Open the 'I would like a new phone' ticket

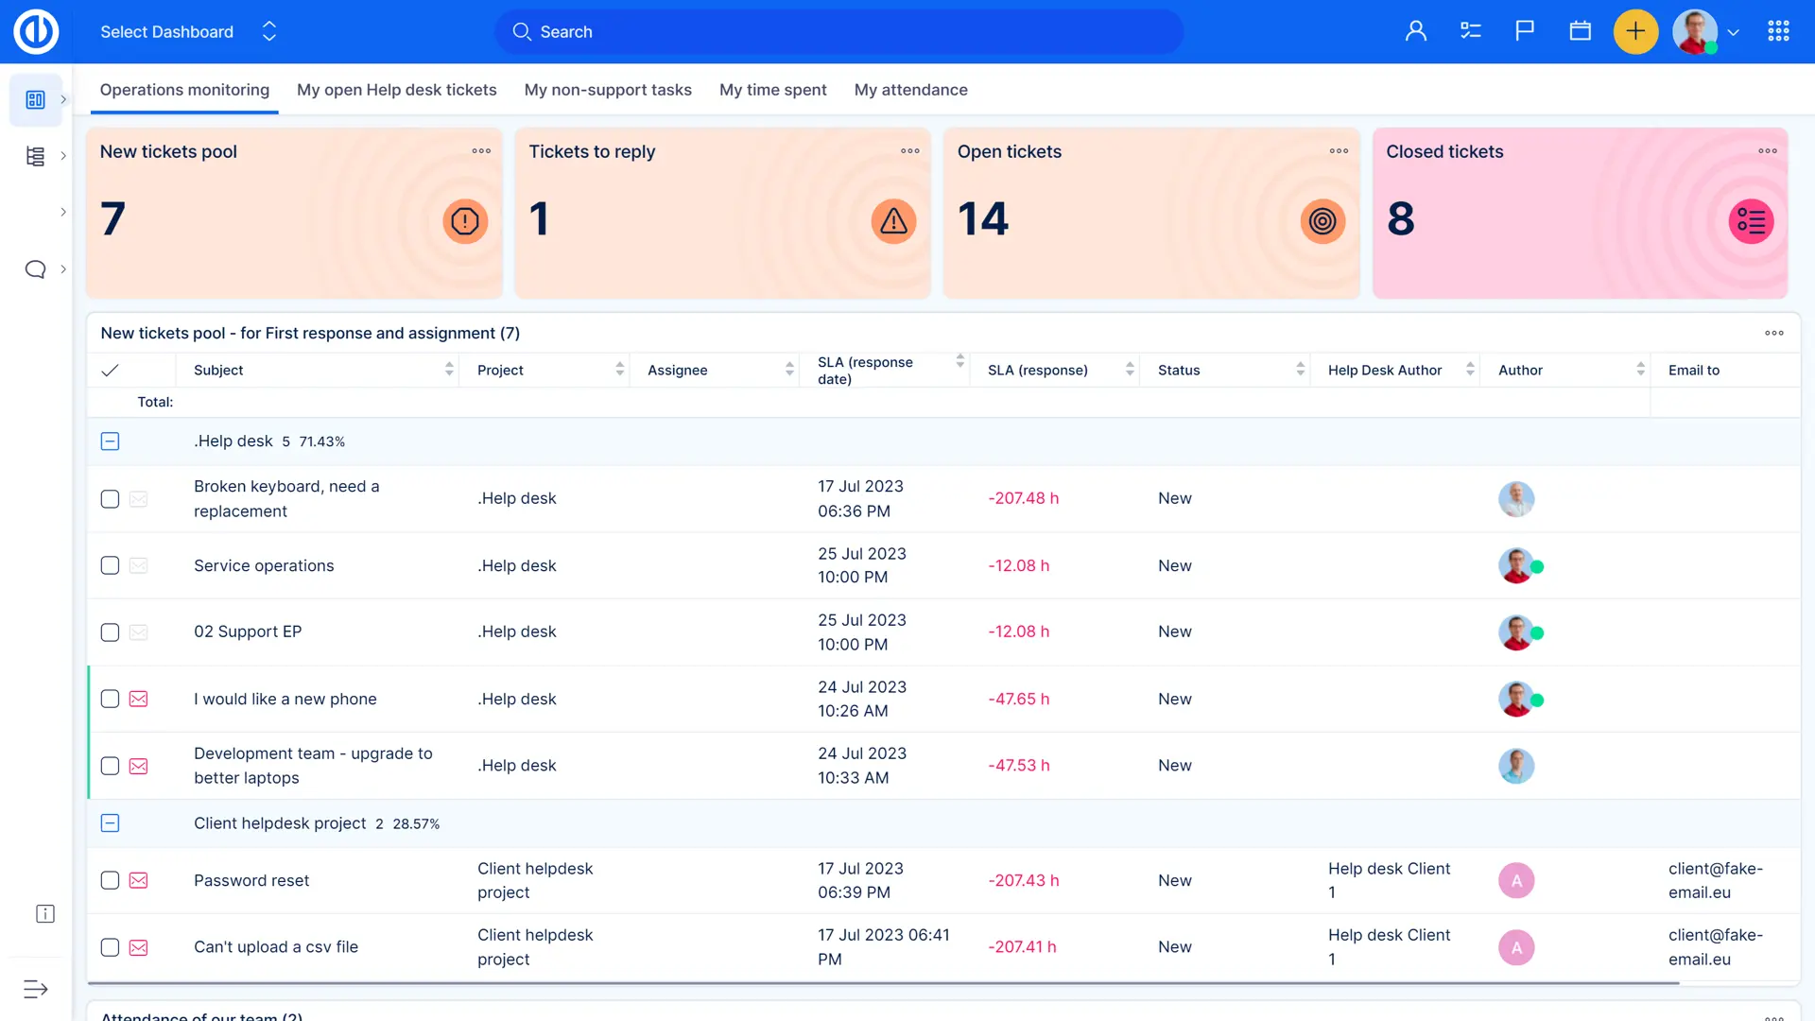[285, 699]
